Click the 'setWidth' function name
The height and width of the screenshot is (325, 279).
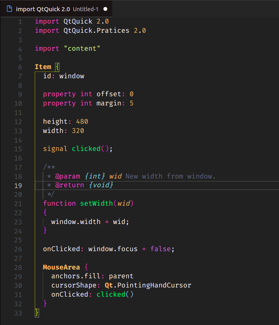(96, 203)
